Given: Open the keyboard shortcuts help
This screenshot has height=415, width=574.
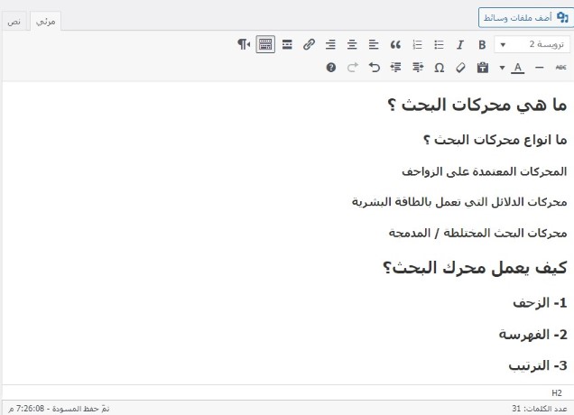Looking at the screenshot, I should [331, 68].
